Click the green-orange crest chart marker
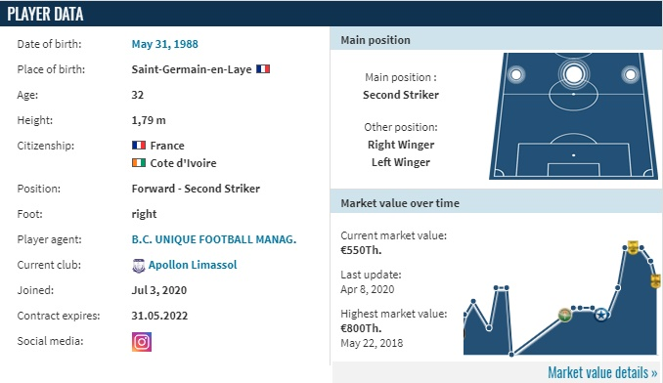Image resolution: width=663 pixels, height=383 pixels. pyautogui.click(x=564, y=315)
